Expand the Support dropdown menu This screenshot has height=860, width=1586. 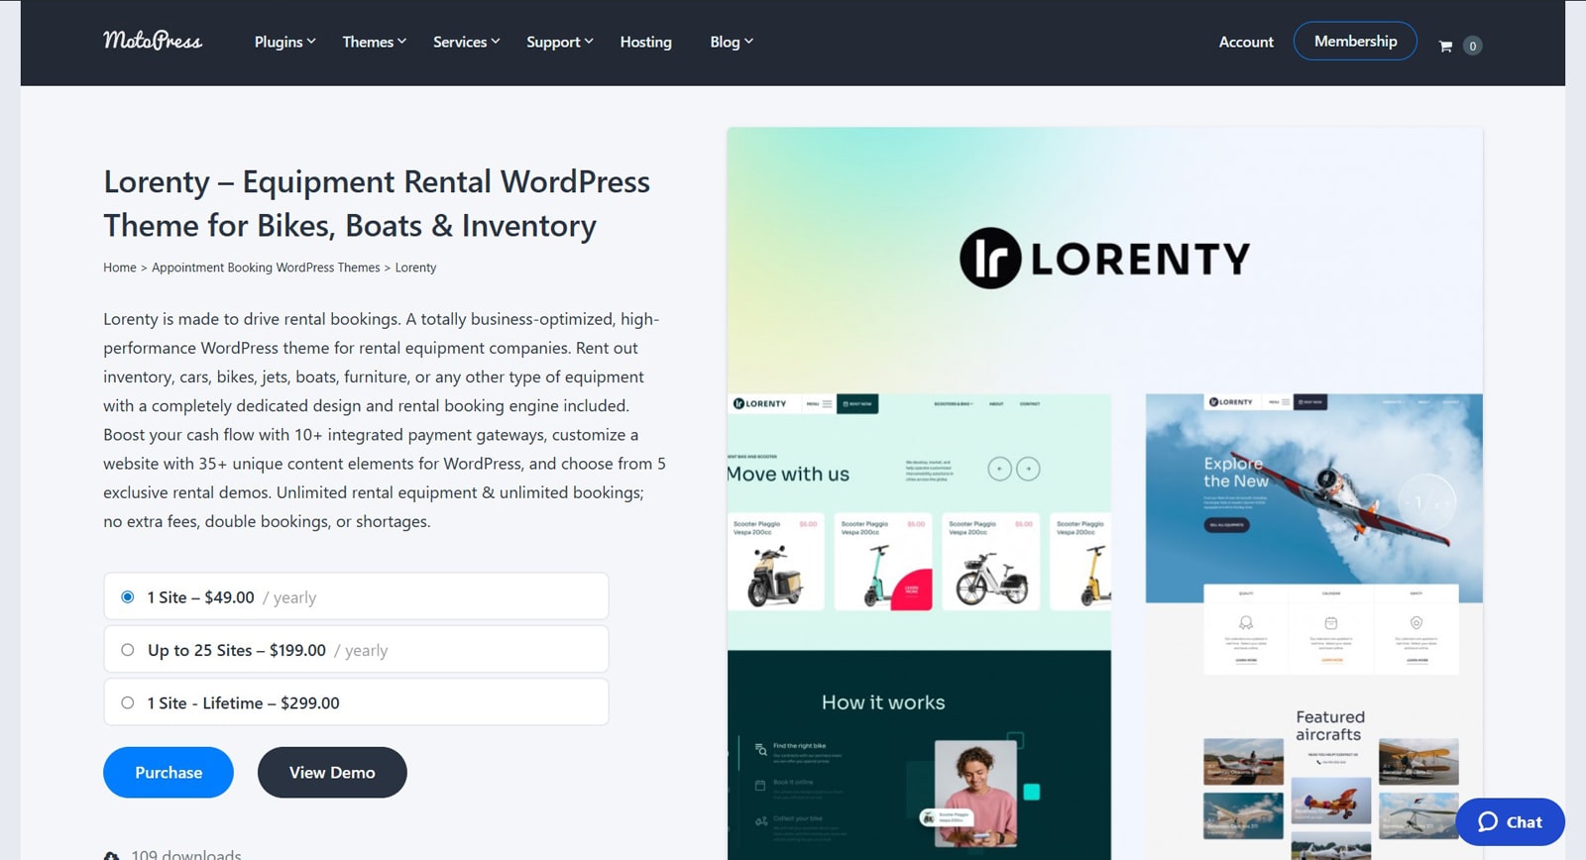coord(559,42)
